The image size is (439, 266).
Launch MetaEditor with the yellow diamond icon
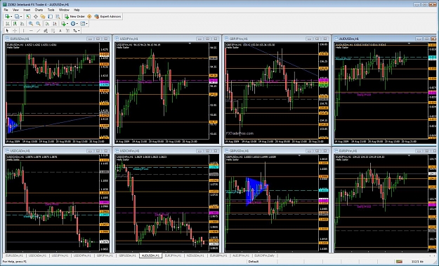[89, 17]
